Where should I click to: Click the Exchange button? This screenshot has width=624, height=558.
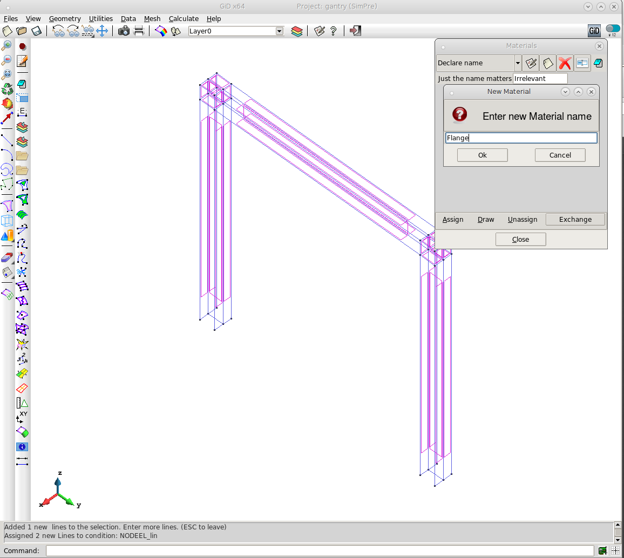pyautogui.click(x=575, y=220)
